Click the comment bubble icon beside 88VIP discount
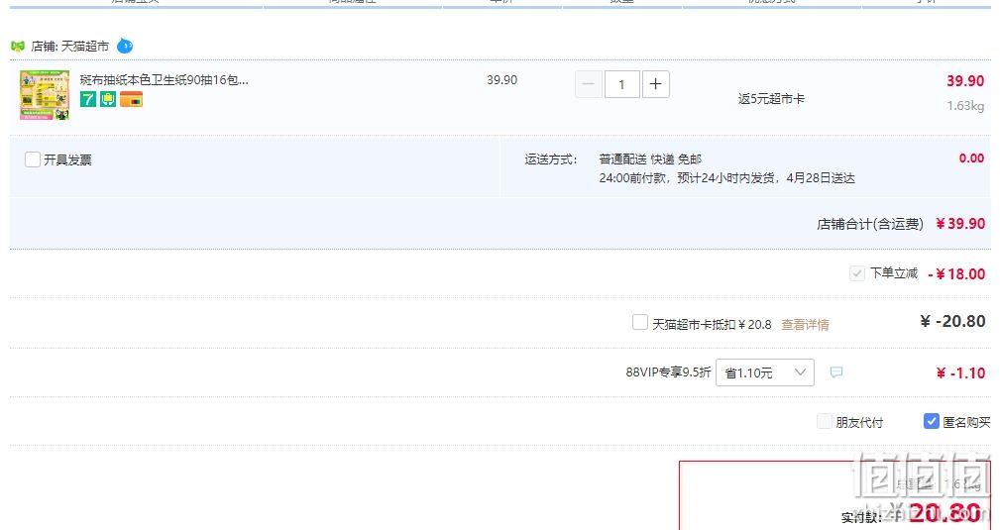Image resolution: width=1000 pixels, height=530 pixels. (836, 371)
